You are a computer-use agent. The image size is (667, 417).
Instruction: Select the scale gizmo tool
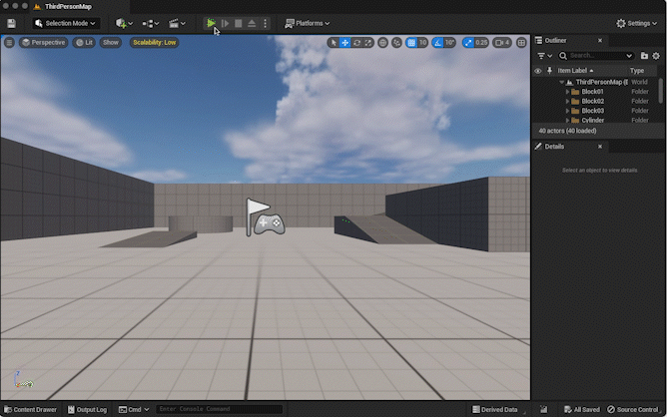click(368, 43)
